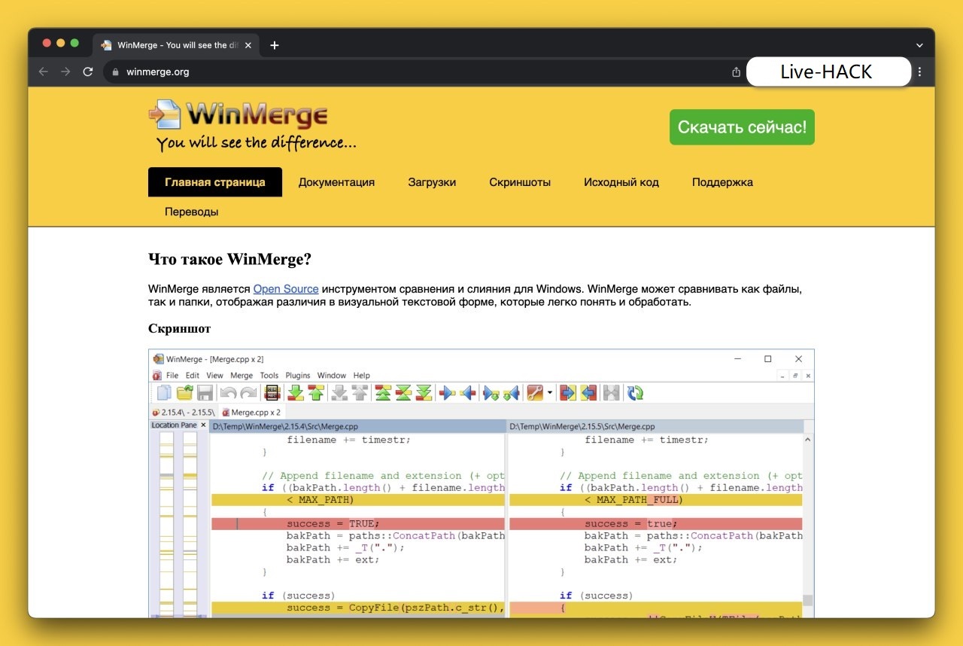This screenshot has width=963, height=646.
Task: Reload the winmerge.org page
Action: coord(88,72)
